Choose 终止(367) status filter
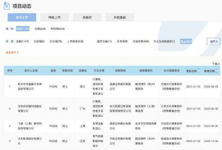Image resolution: width=222 pixels, height=150 pixels. (x=186, y=42)
